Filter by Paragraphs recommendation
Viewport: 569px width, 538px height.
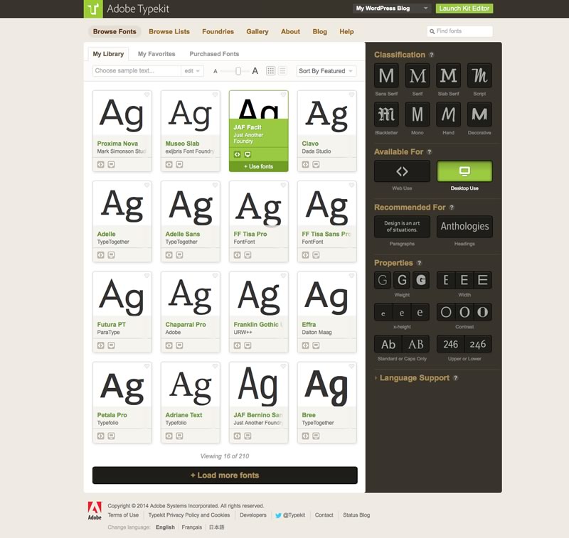pos(402,227)
